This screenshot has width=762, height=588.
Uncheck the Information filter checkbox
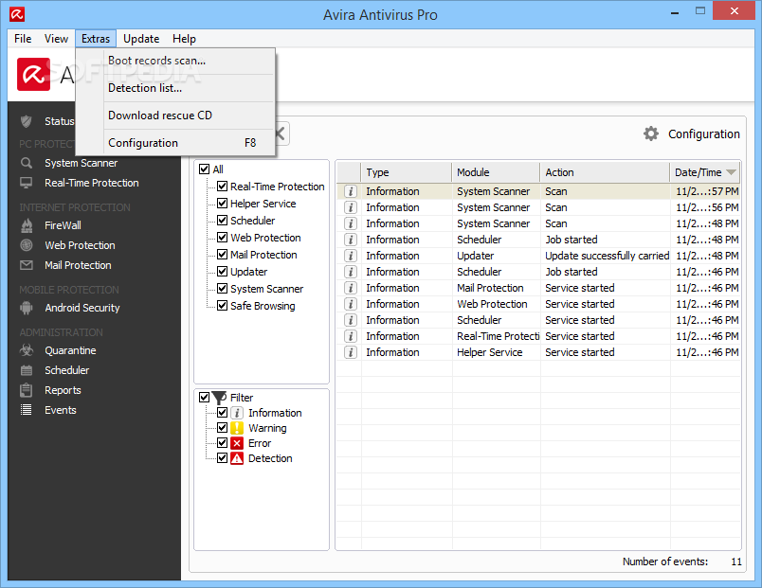pyautogui.click(x=222, y=413)
